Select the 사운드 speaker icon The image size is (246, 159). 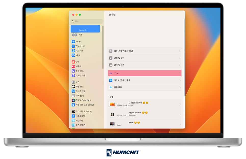pos(73,66)
